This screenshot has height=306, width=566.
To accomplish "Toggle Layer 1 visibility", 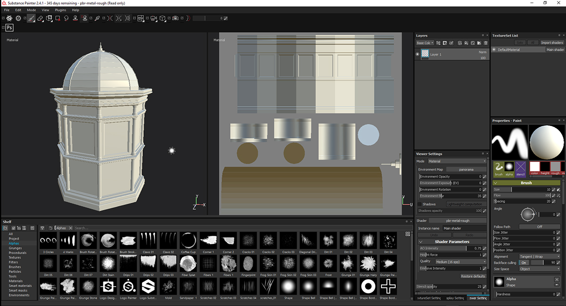I will pyautogui.click(x=417, y=54).
